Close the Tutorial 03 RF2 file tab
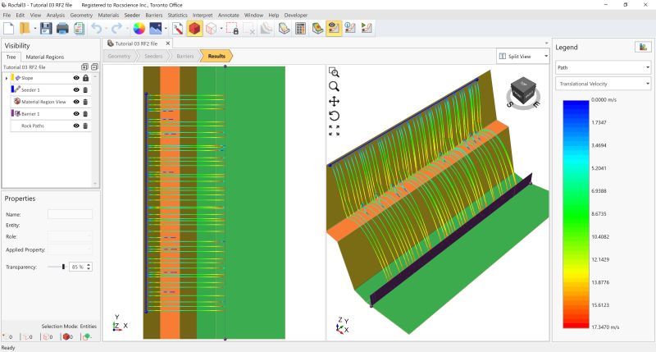 [x=168, y=43]
